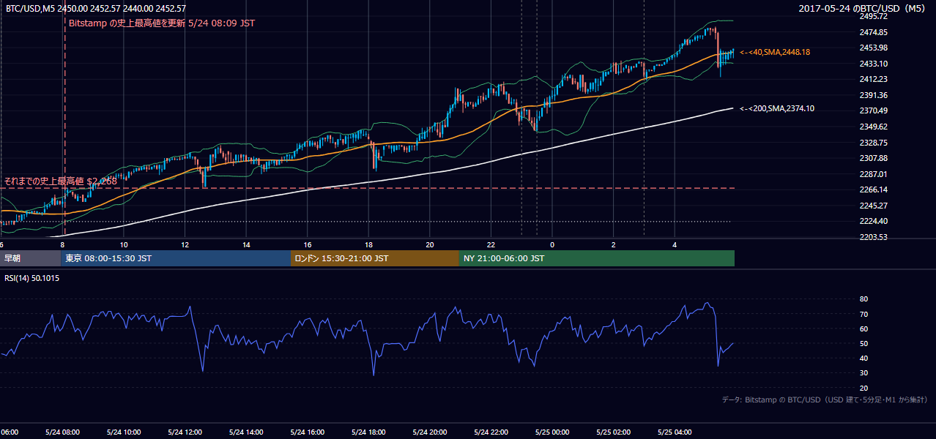Click the '5/24 20:00' time axis label
Viewport: 936px width, 439px height.
[x=430, y=432]
